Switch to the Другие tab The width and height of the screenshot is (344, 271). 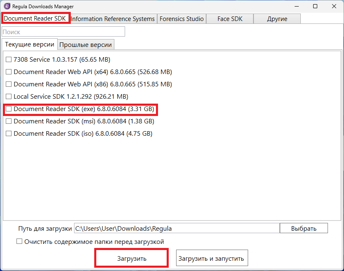(x=277, y=19)
